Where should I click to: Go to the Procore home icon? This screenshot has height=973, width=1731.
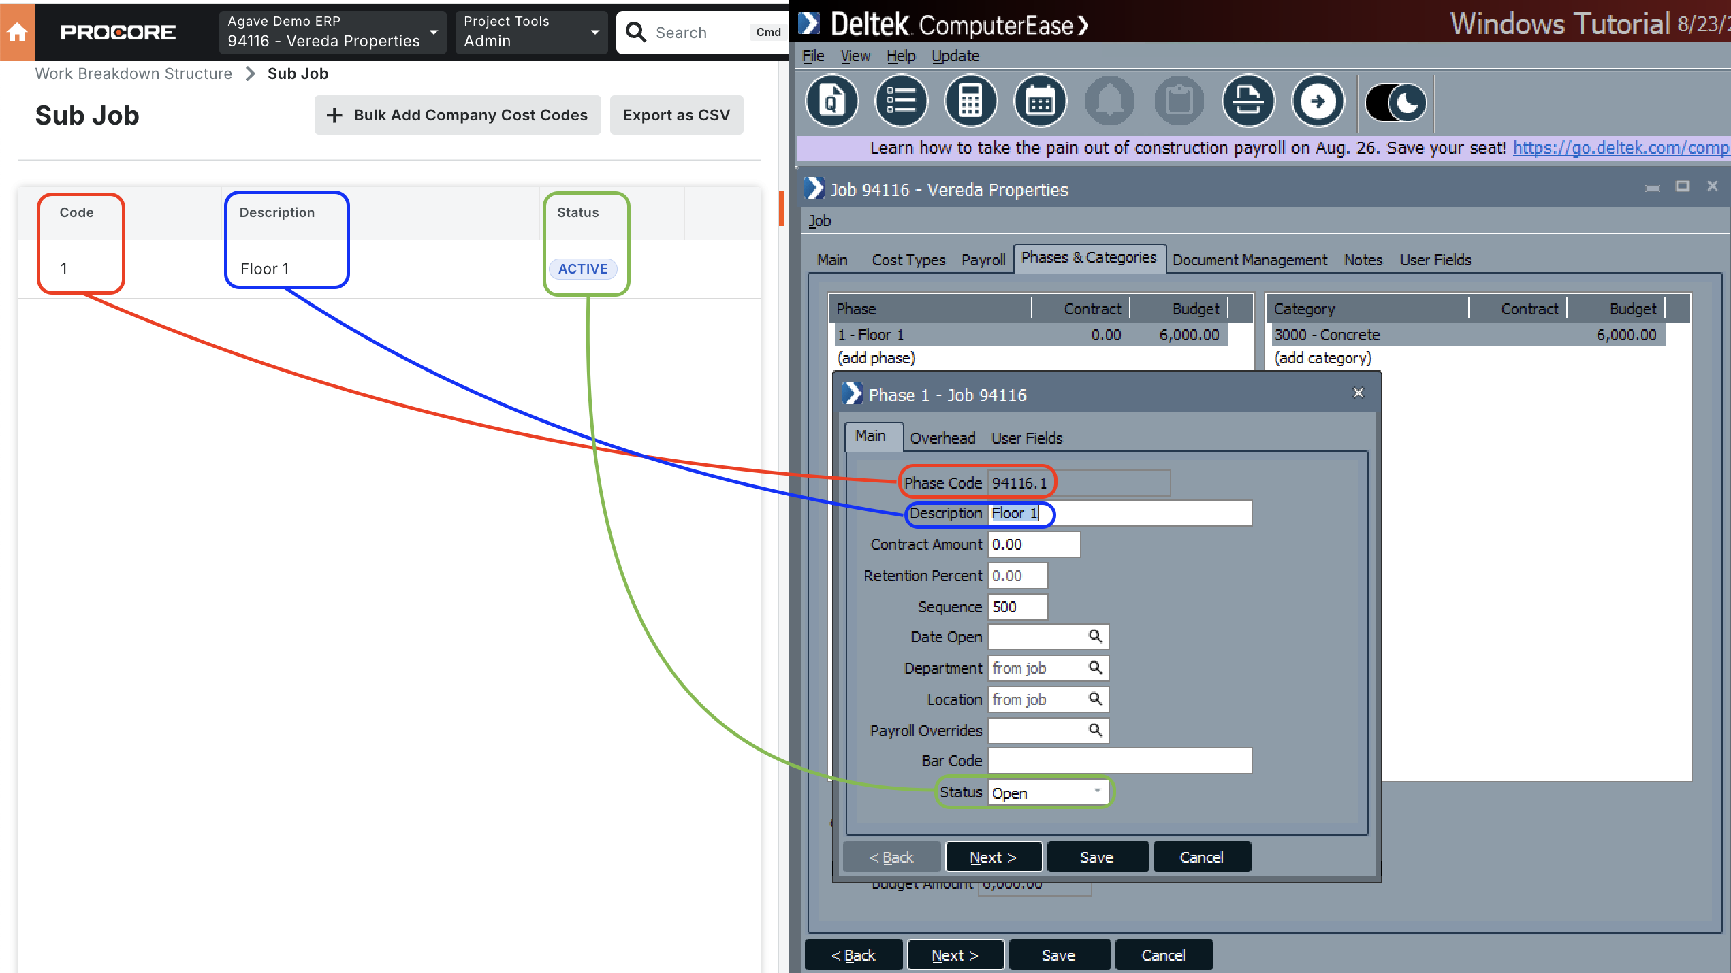point(17,32)
